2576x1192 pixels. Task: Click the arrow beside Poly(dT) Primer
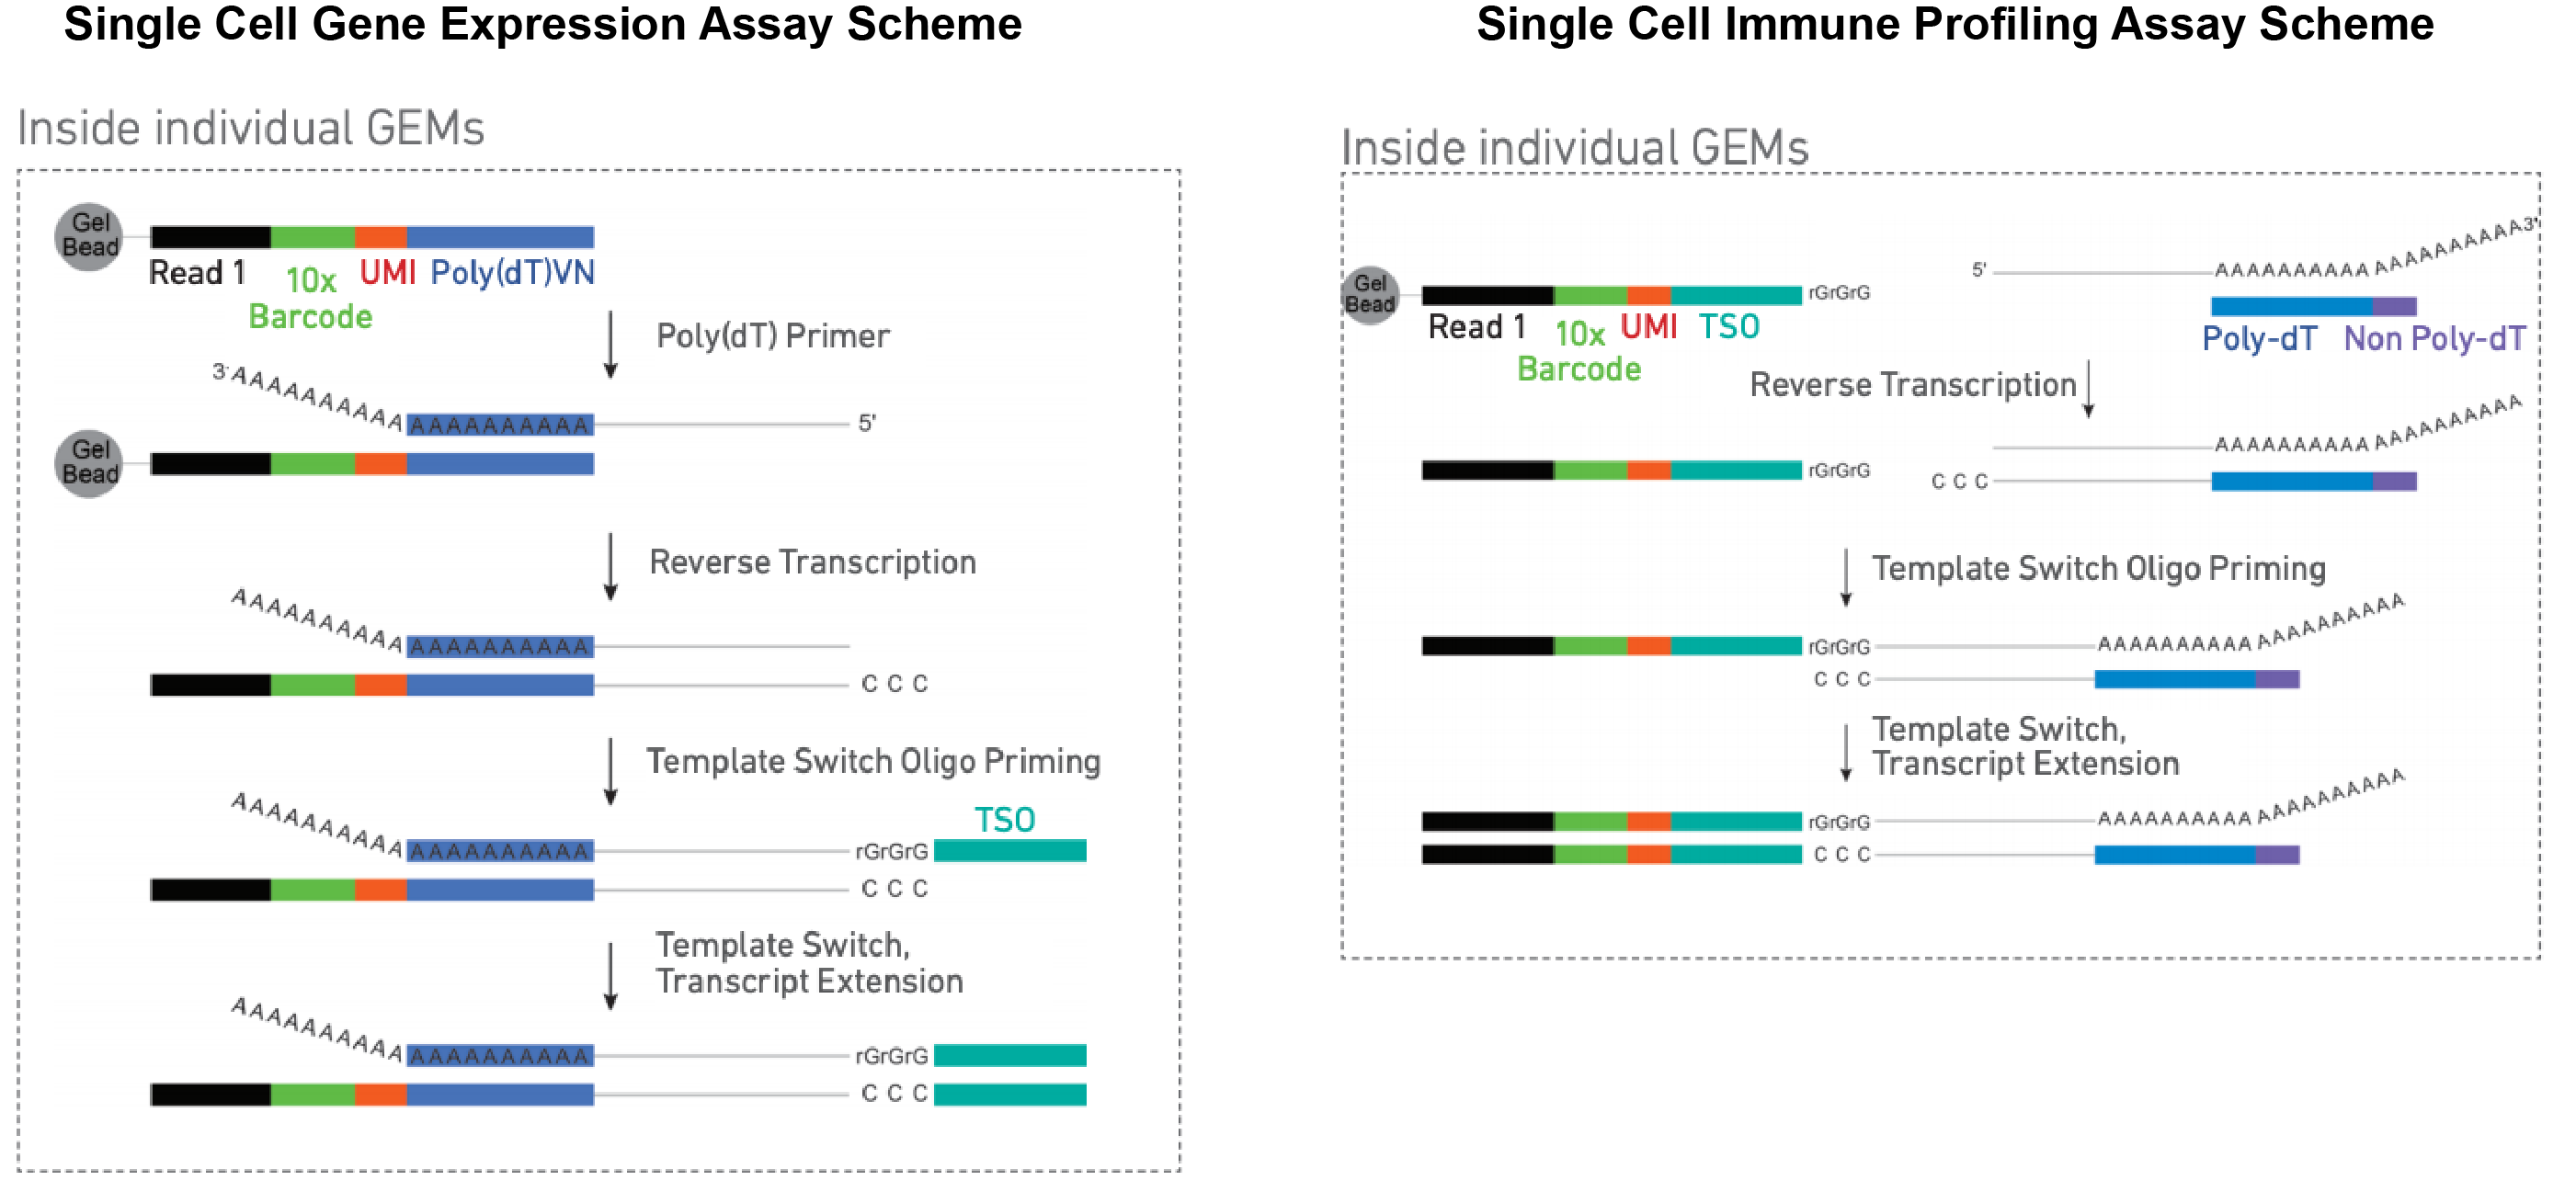[611, 345]
